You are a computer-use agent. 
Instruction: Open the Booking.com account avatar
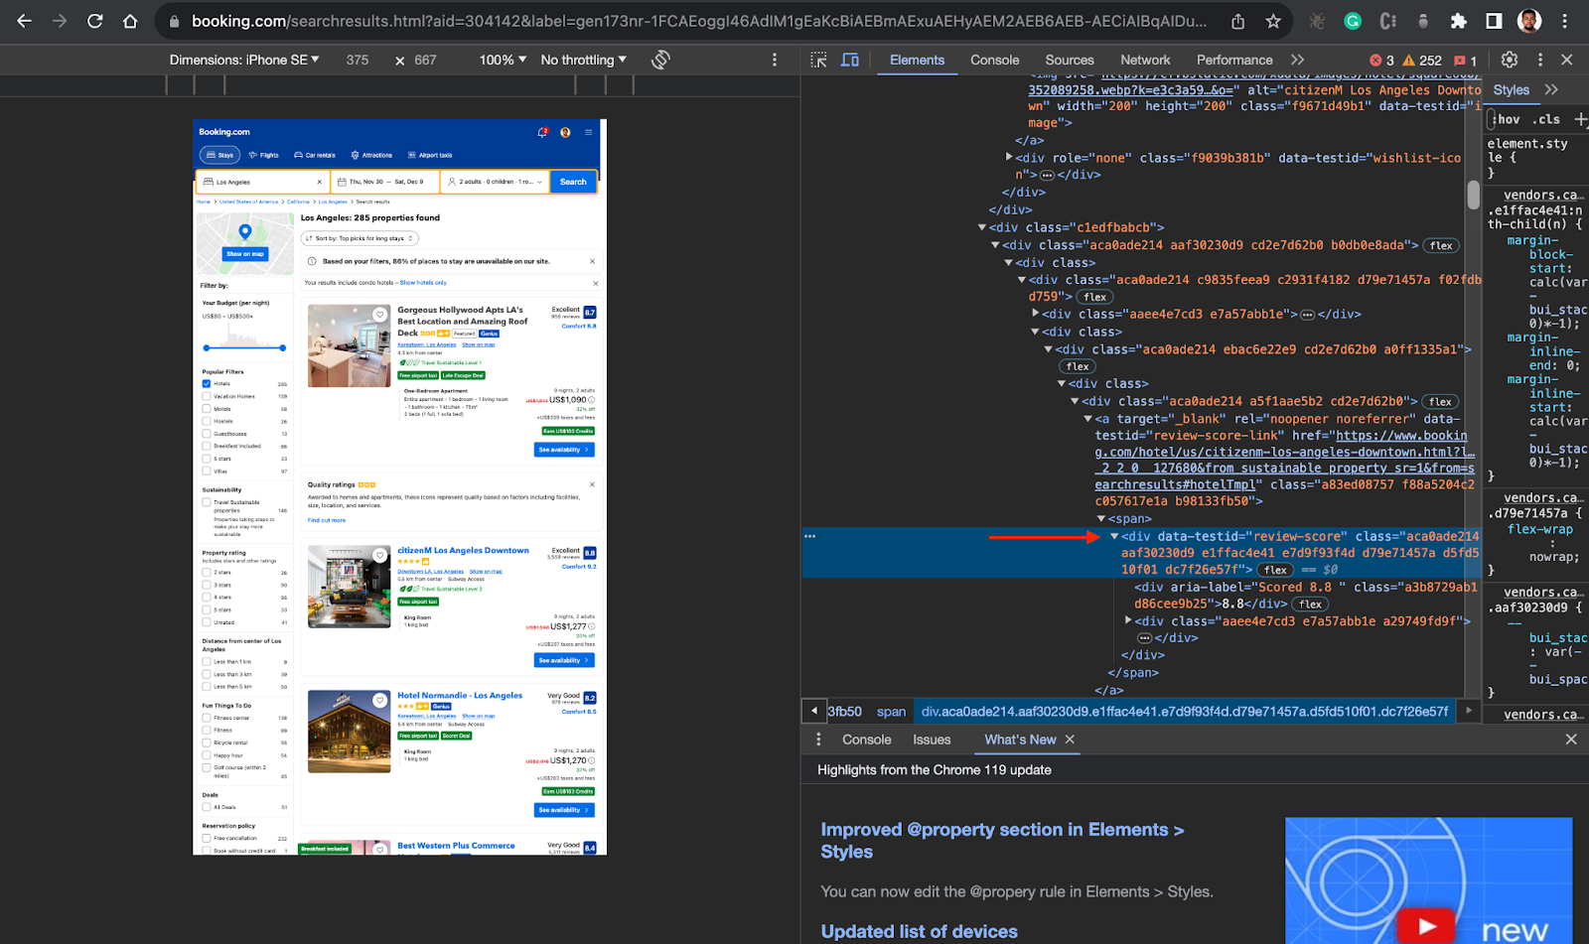pos(565,132)
